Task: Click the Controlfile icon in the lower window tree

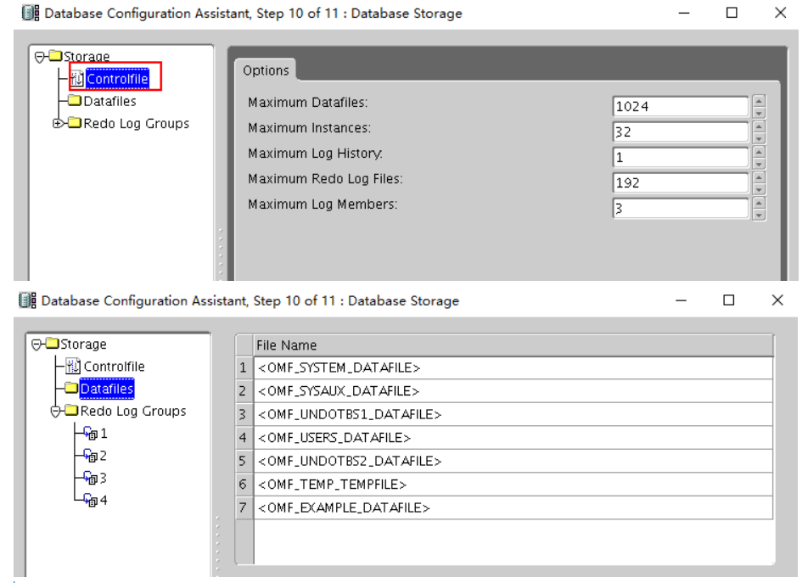Action: (x=73, y=366)
